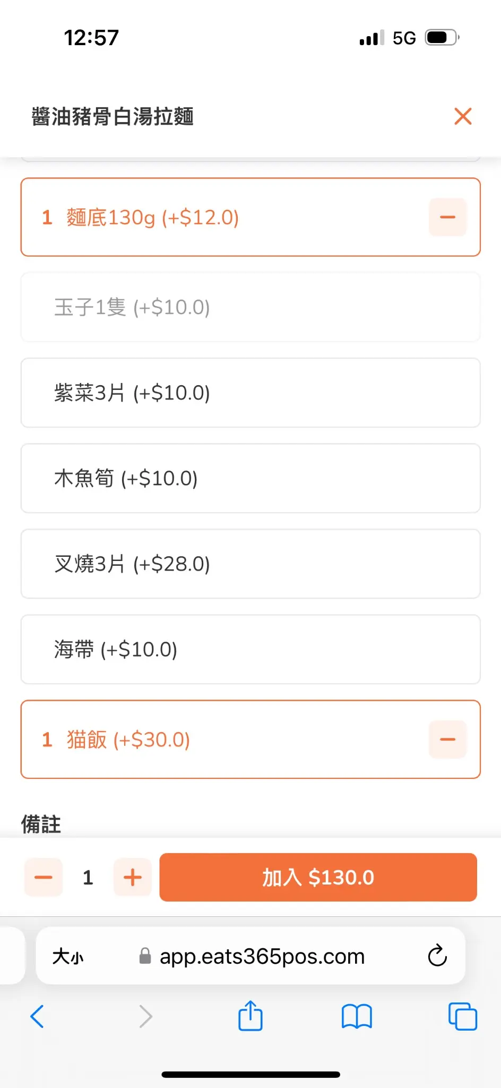501x1088 pixels.
Task: Select the 叉燒3片 add-on option
Action: click(x=250, y=564)
